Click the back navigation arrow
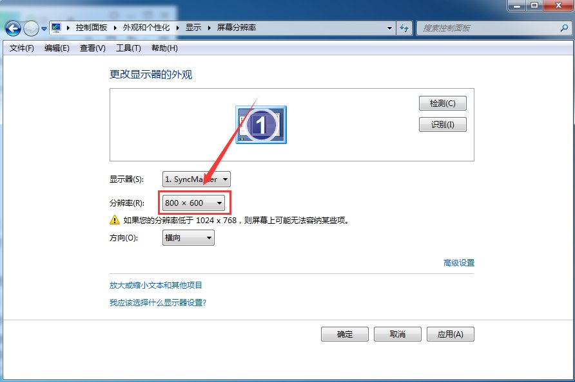 (x=13, y=28)
